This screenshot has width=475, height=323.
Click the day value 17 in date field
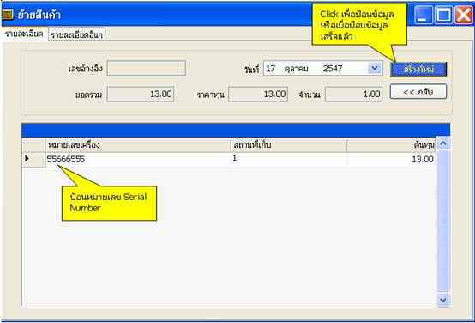tap(271, 69)
